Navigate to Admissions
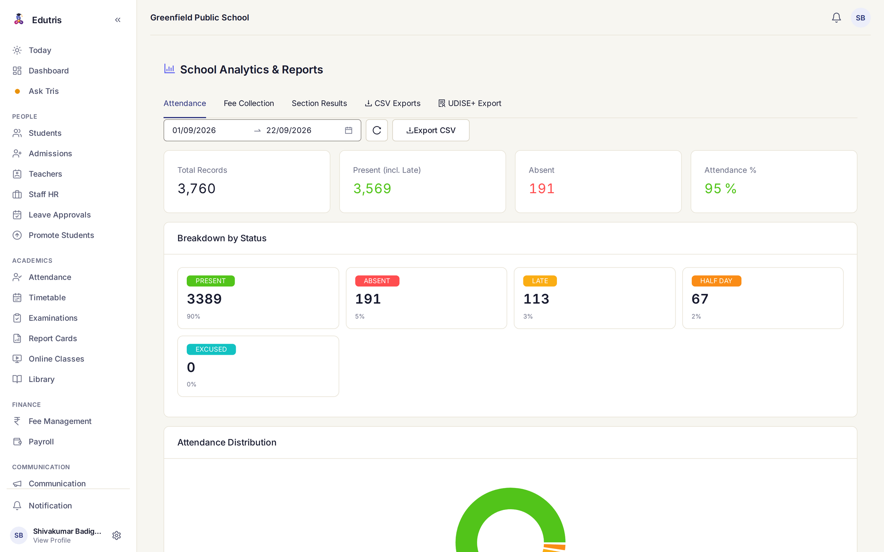884x552 pixels. 68,153
